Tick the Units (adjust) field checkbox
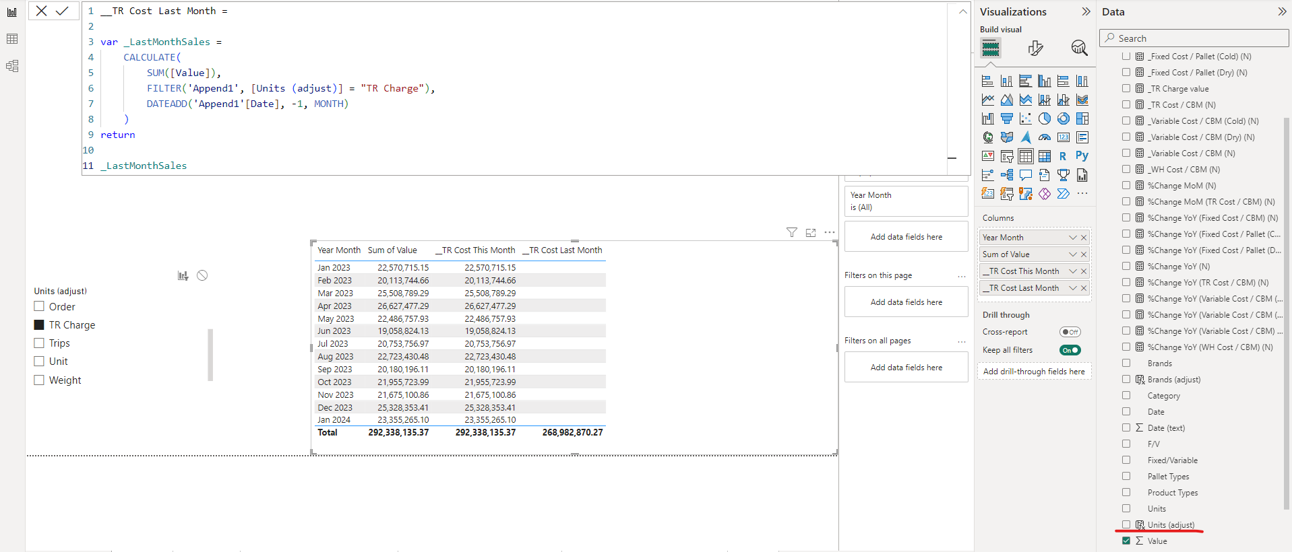Screen dimensions: 1292x552 pyautogui.click(x=1126, y=524)
